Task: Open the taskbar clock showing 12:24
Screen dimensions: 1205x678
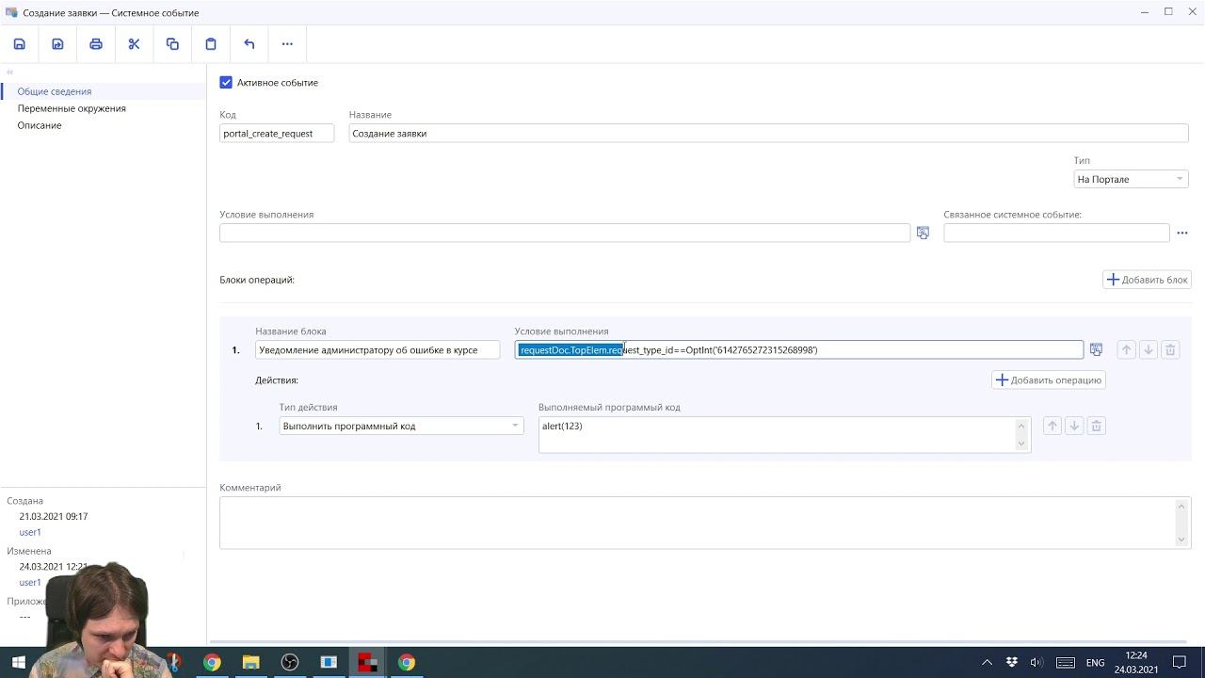Action: click(1136, 663)
